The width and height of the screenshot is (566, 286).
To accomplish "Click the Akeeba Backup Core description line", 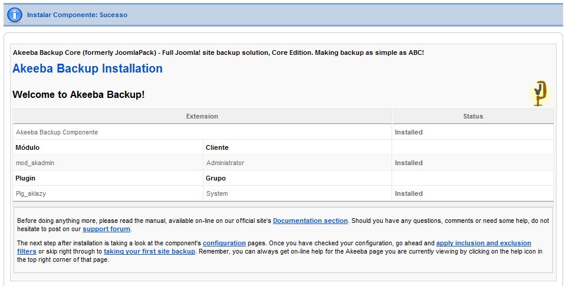I will (218, 52).
